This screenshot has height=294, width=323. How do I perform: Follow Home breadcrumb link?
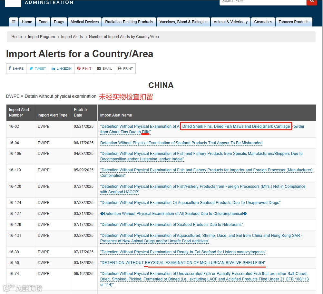pyautogui.click(x=16, y=37)
